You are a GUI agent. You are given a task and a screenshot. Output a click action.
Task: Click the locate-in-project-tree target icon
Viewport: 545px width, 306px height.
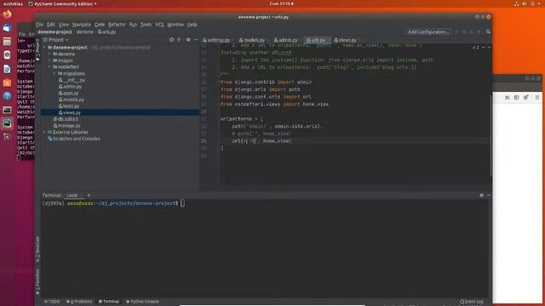171,40
